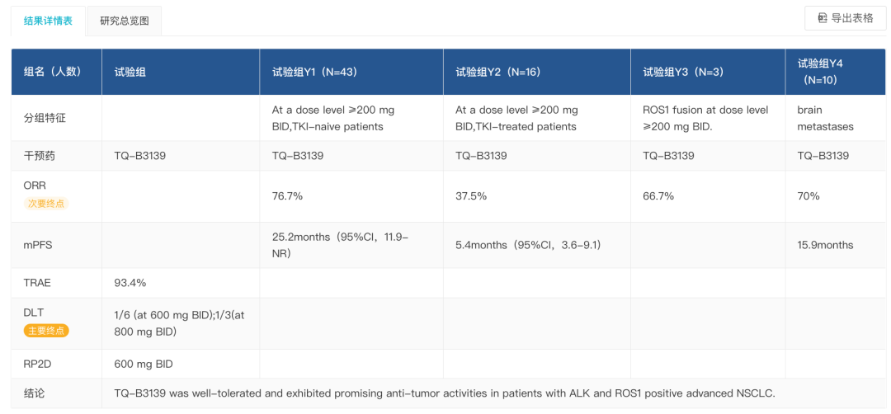
Task: Open the 研究总览图 tab
Action: pyautogui.click(x=125, y=21)
